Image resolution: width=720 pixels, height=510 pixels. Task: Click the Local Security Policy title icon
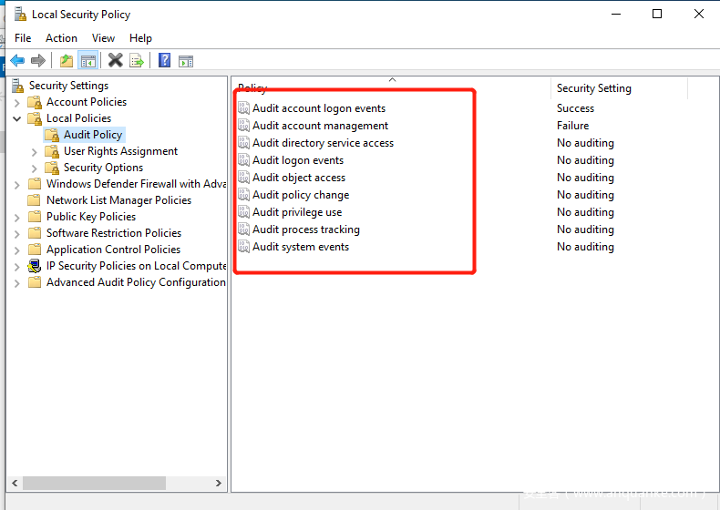pos(20,15)
